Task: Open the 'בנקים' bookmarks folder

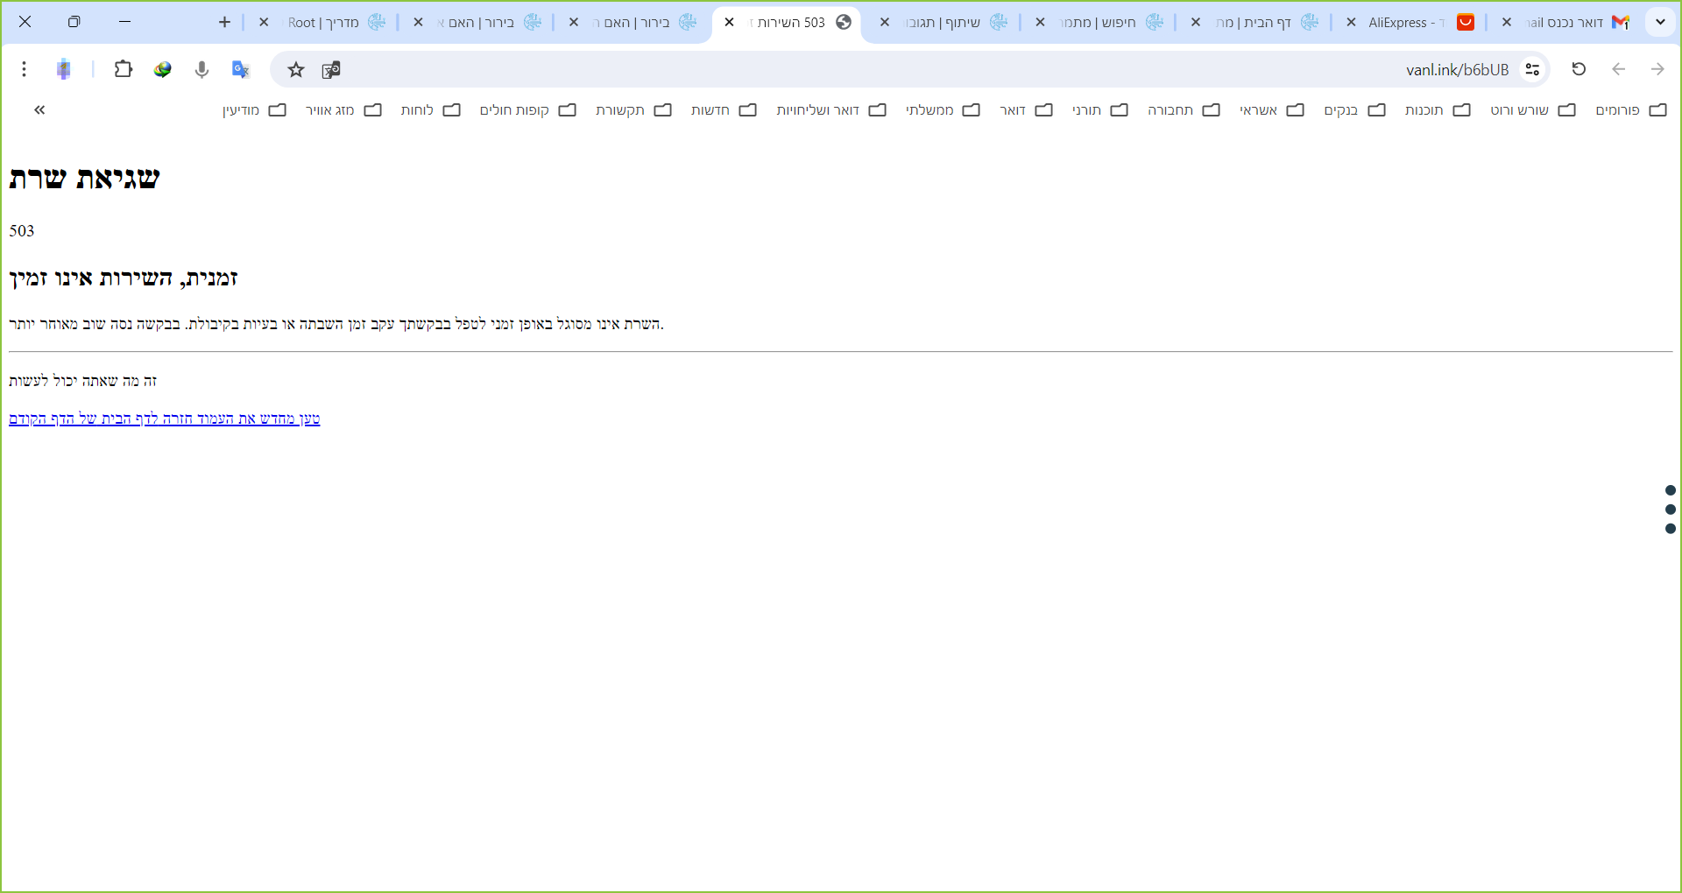Action: tap(1354, 110)
